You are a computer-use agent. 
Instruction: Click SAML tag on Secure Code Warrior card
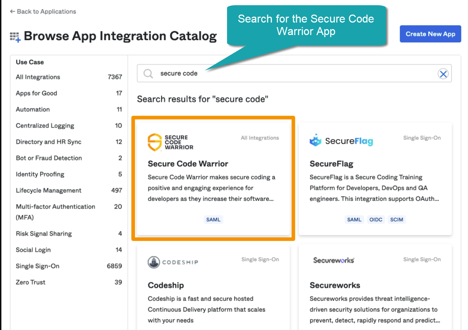tap(213, 219)
